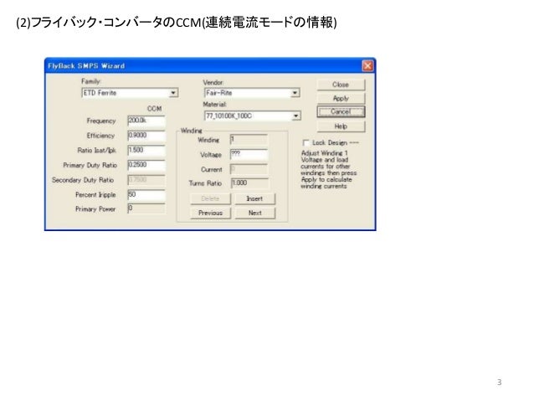Image resolution: width=534 pixels, height=401 pixels.
Task: Click the Cancel button
Action: (341, 111)
